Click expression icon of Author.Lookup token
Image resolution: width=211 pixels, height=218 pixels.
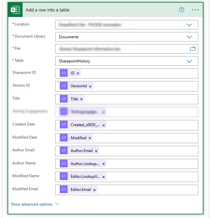64,163
